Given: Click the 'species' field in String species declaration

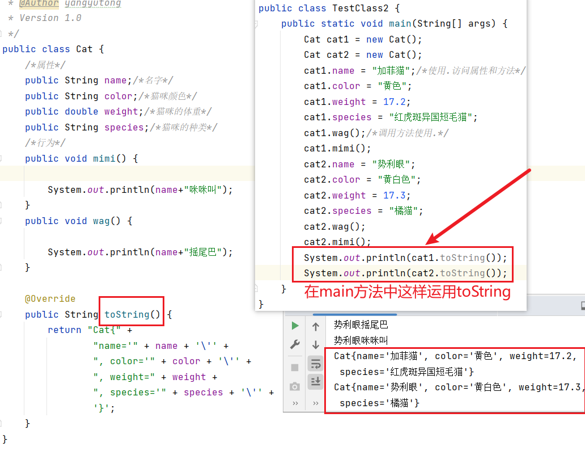Looking at the screenshot, I should click(x=124, y=127).
